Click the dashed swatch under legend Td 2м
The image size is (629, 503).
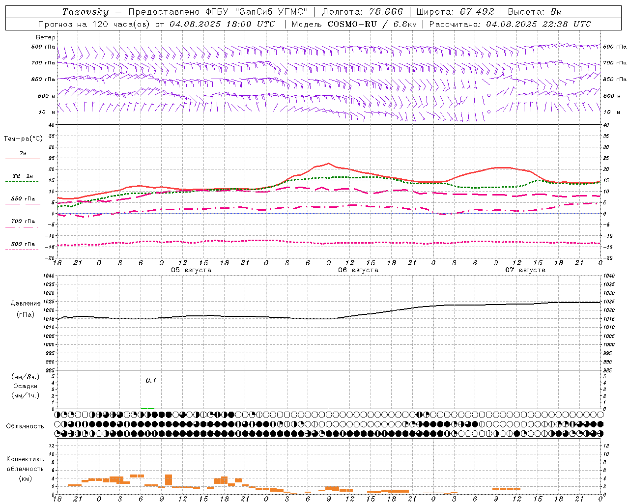coord(22,182)
